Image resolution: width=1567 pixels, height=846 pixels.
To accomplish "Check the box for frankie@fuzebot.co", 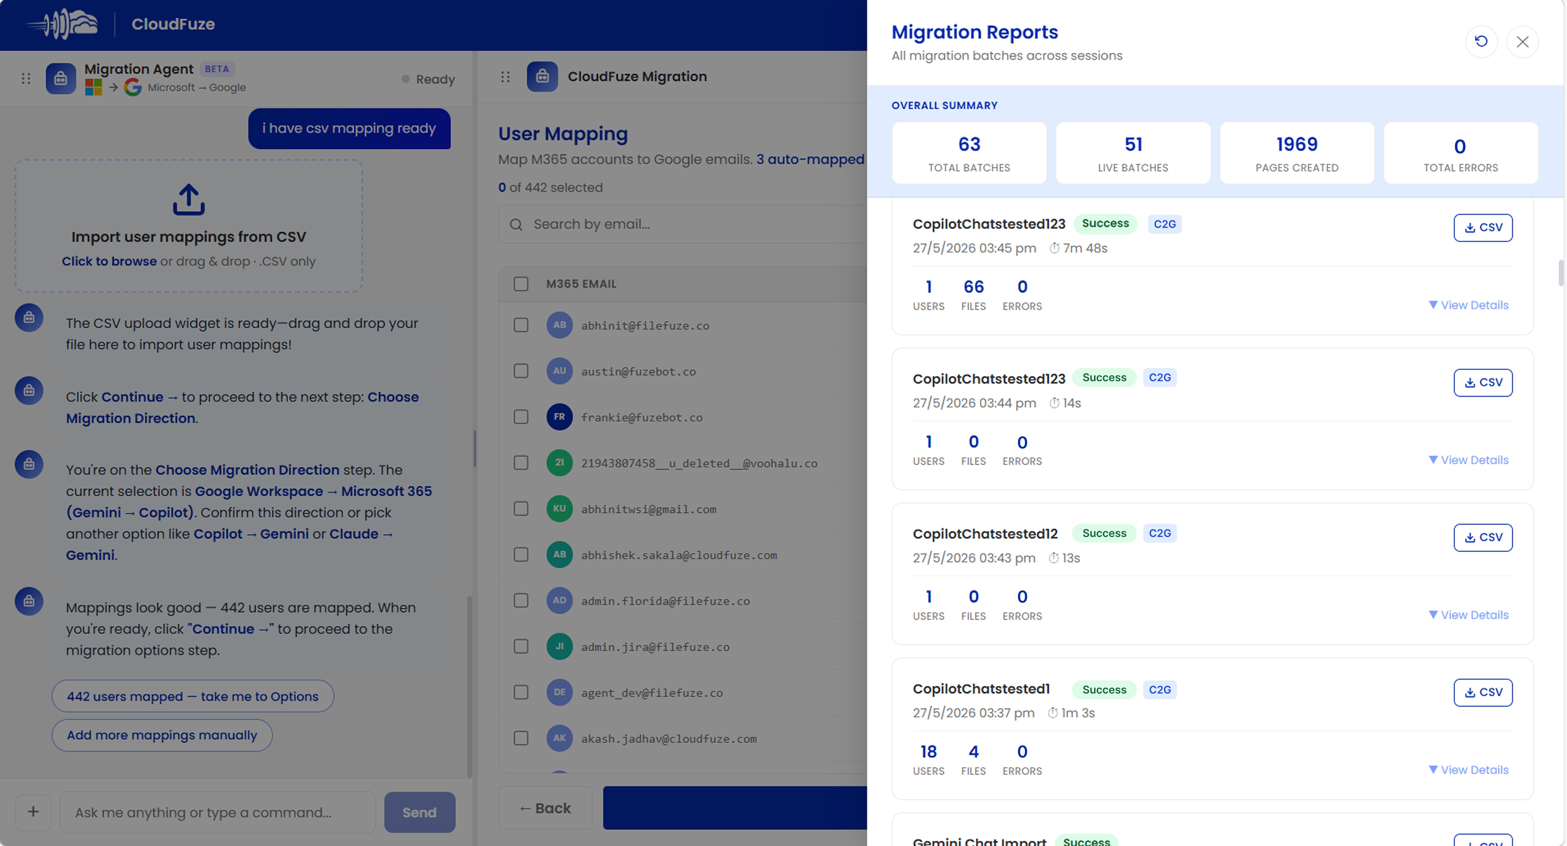I will point(521,417).
